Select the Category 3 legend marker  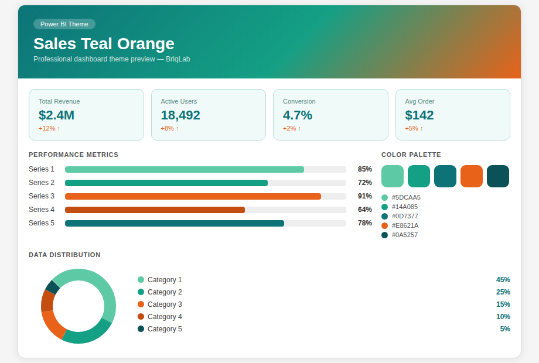tap(141, 304)
